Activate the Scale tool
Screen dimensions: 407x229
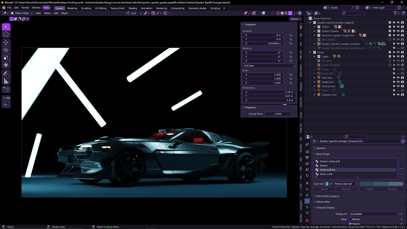click(6, 57)
